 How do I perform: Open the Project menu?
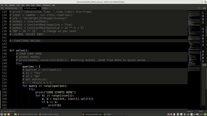(x=38, y=5)
